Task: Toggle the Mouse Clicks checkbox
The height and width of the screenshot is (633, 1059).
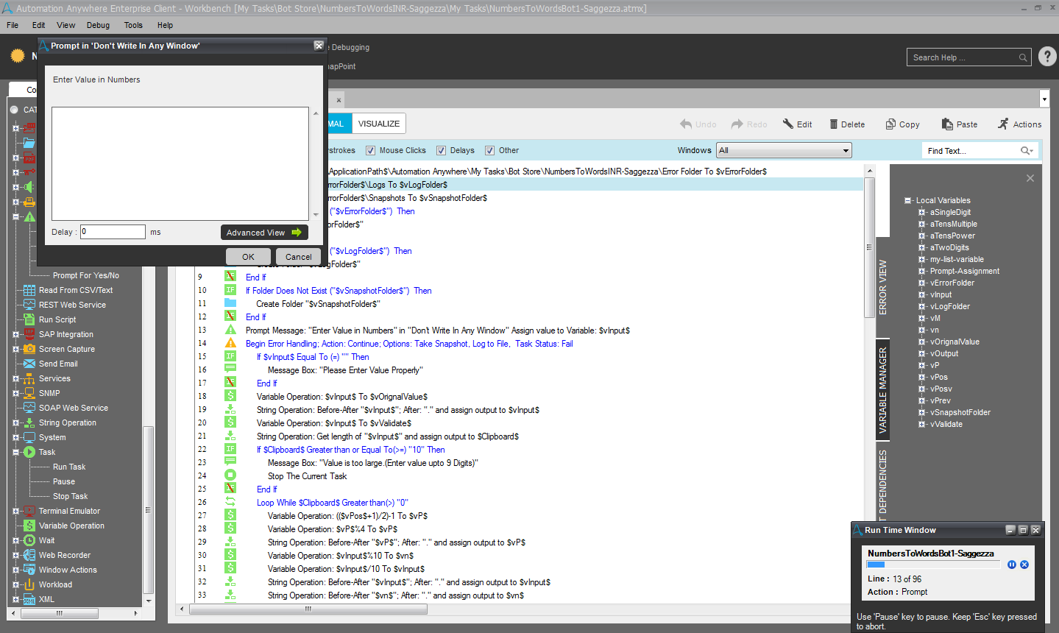Action: tap(371, 151)
